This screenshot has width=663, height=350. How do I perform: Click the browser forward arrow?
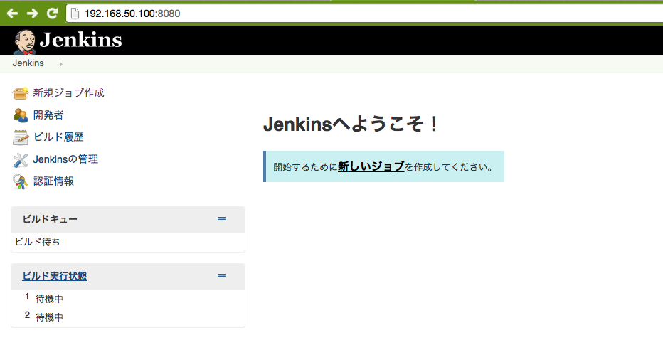[32, 14]
